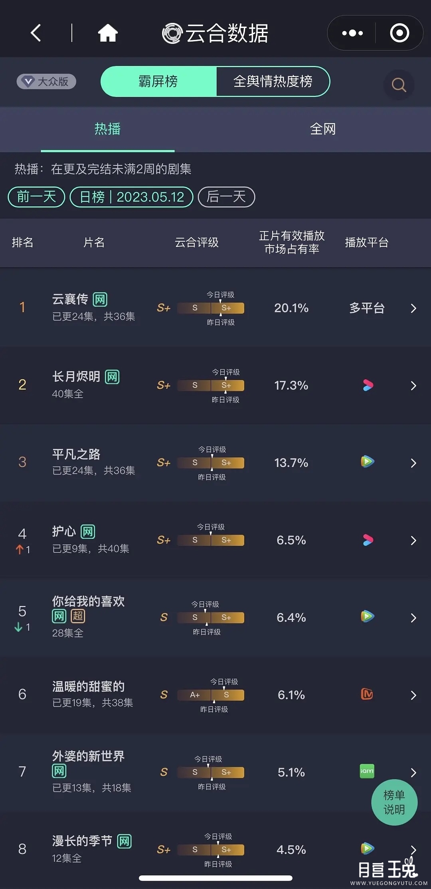Toggle the 大众版 version badge

(46, 82)
